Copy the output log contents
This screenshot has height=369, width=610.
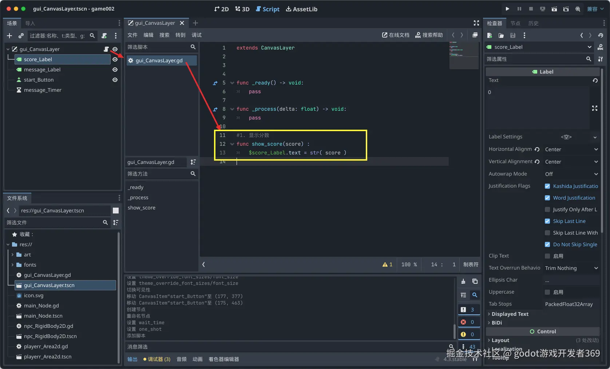[475, 281]
